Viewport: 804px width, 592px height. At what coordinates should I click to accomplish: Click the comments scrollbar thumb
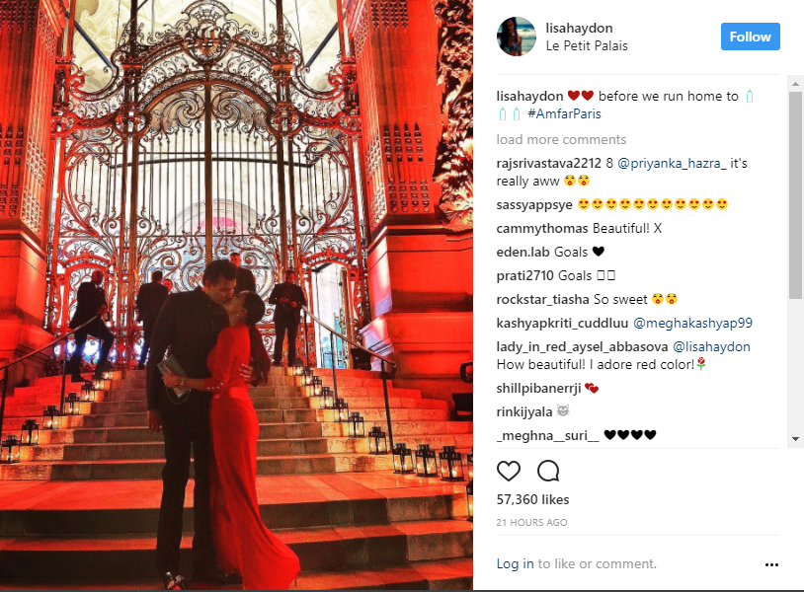point(795,194)
